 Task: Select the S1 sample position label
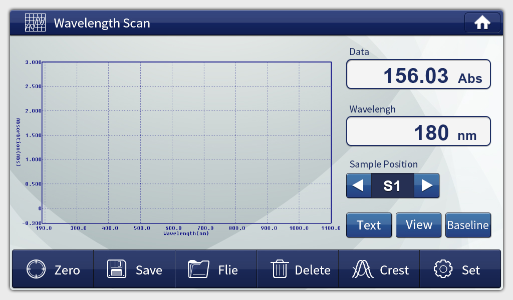[x=392, y=186]
